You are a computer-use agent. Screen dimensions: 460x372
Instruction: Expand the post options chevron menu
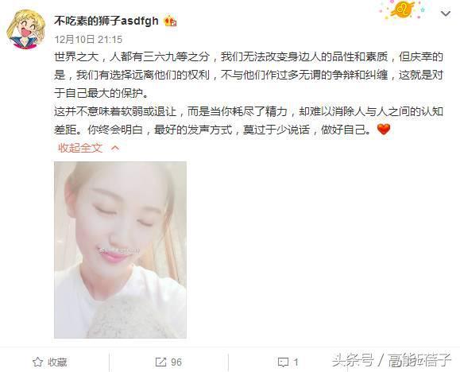click(x=446, y=14)
